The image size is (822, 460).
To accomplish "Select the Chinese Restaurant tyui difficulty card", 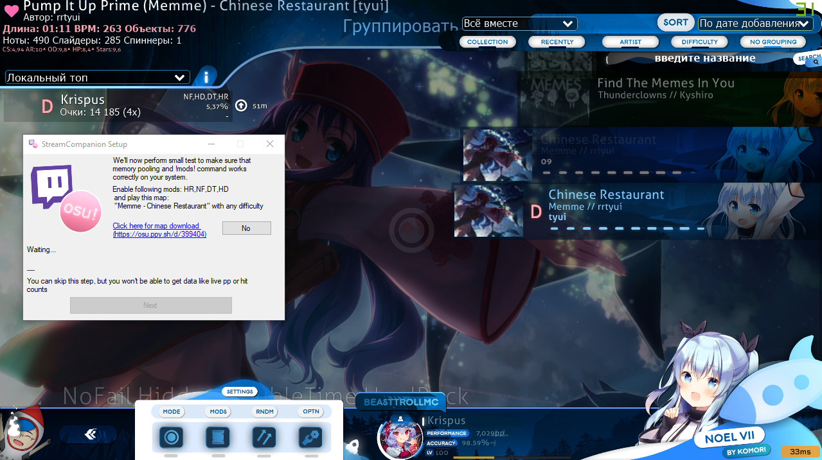I will click(637, 211).
